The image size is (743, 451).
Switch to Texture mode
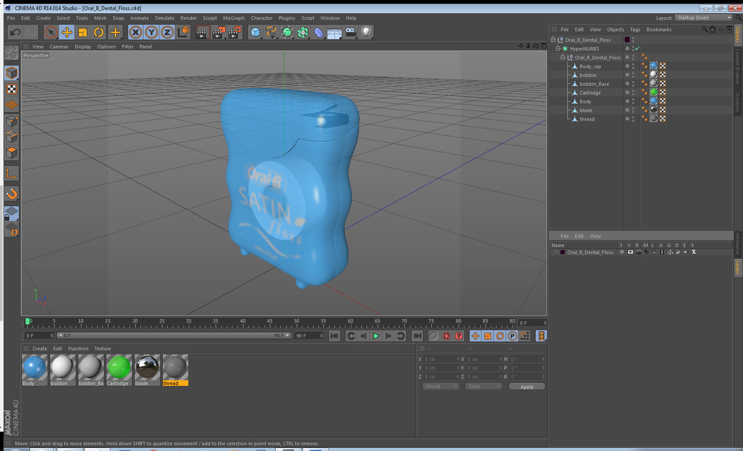[x=12, y=89]
